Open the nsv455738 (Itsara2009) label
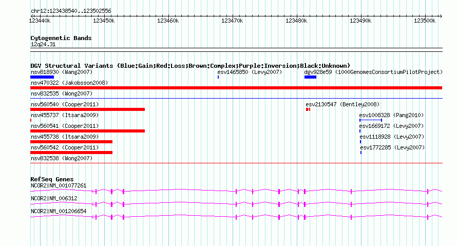This screenshot has height=246, width=457. point(65,137)
